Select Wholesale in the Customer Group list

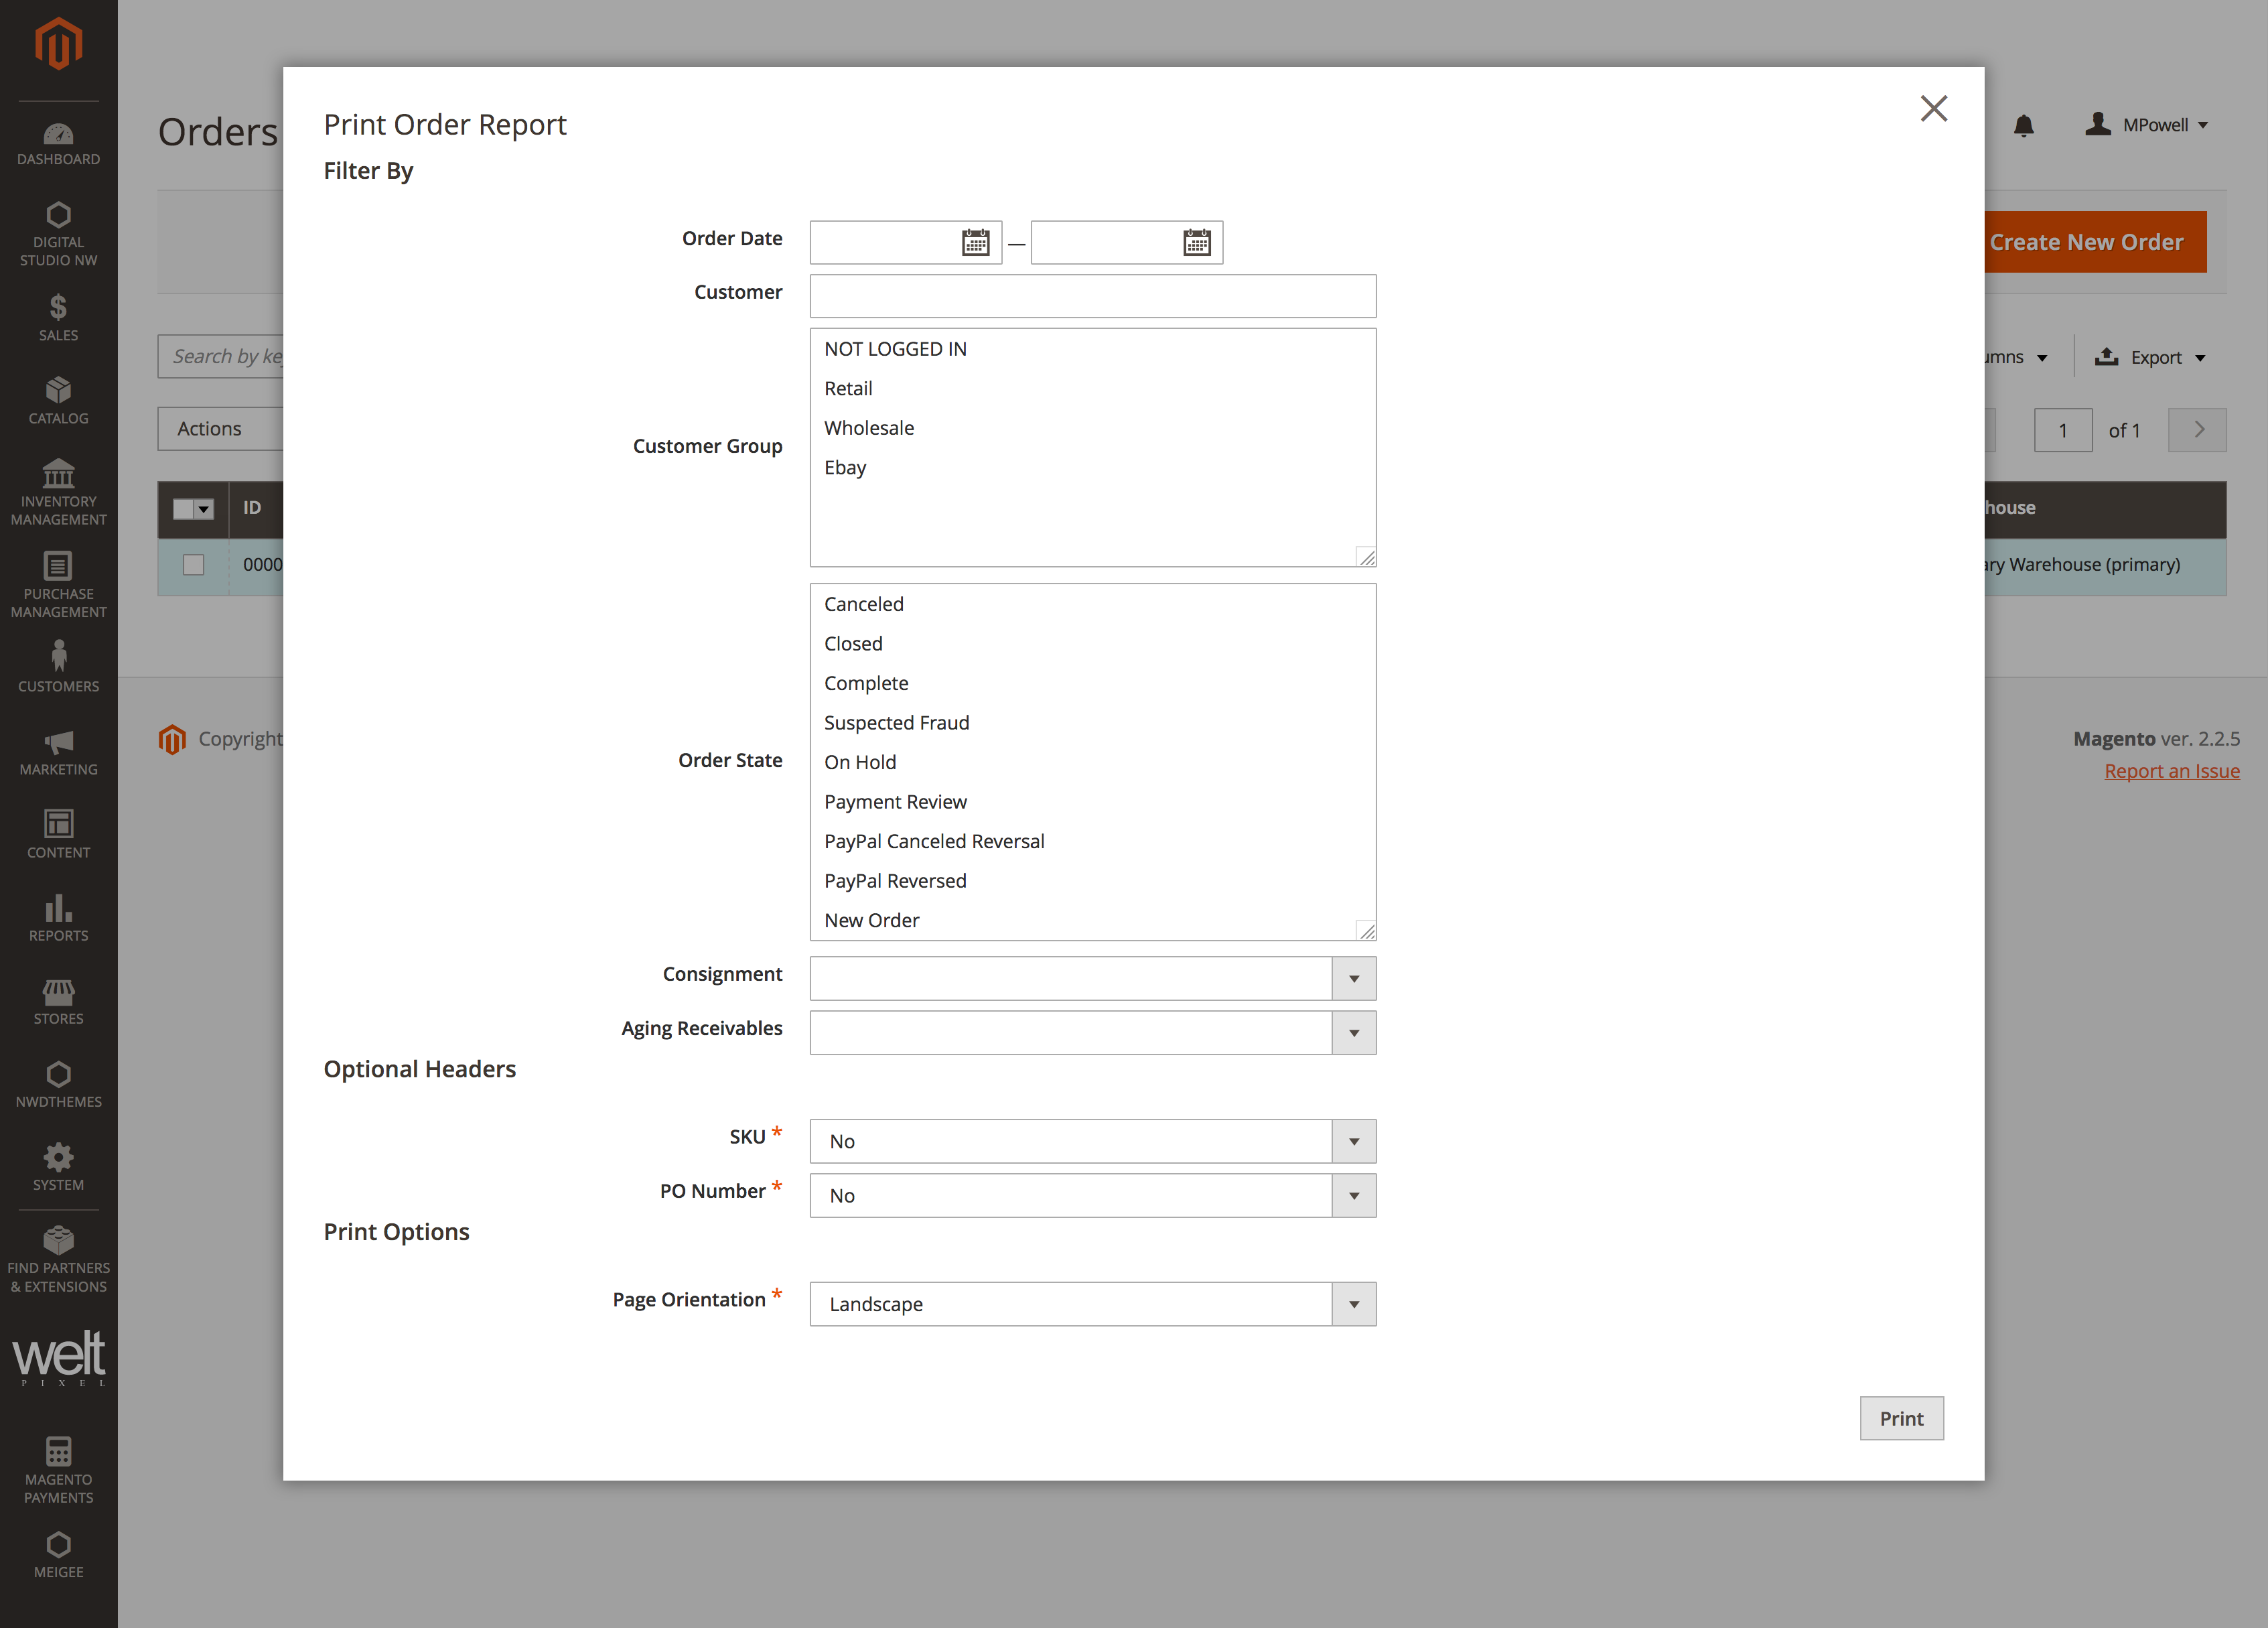[x=869, y=428]
